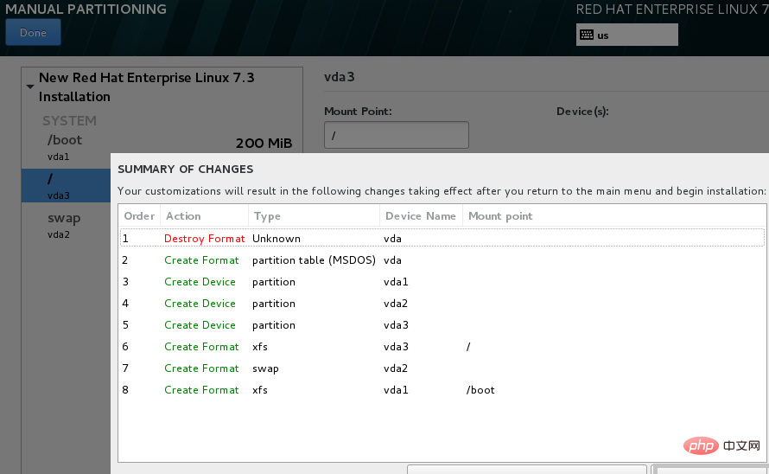Click the keyboard icon beside us
The height and width of the screenshot is (474, 769).
click(x=586, y=35)
